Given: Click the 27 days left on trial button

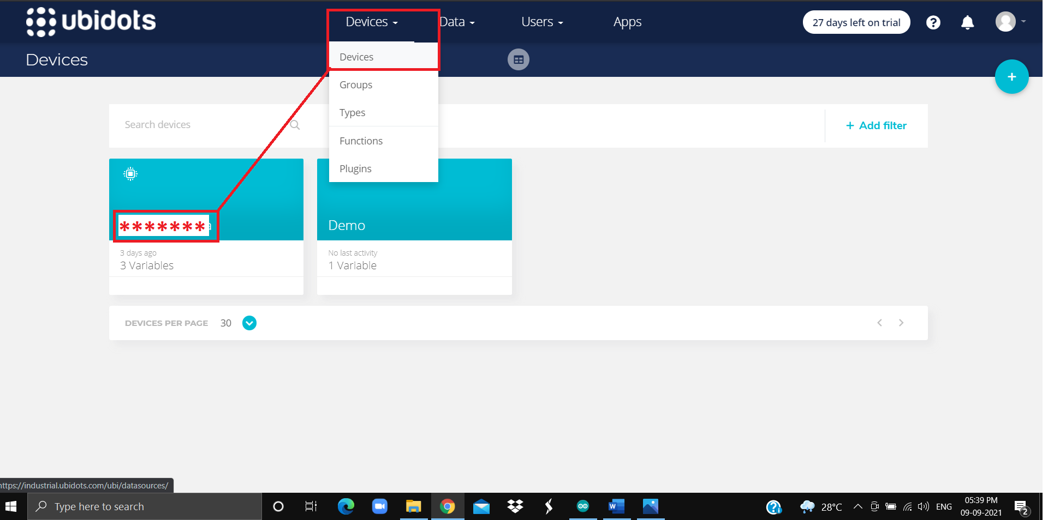Looking at the screenshot, I should tap(856, 22).
